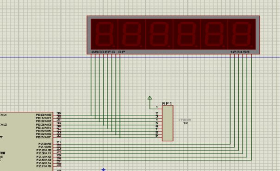Click the third seven-segment digit

click(160, 34)
